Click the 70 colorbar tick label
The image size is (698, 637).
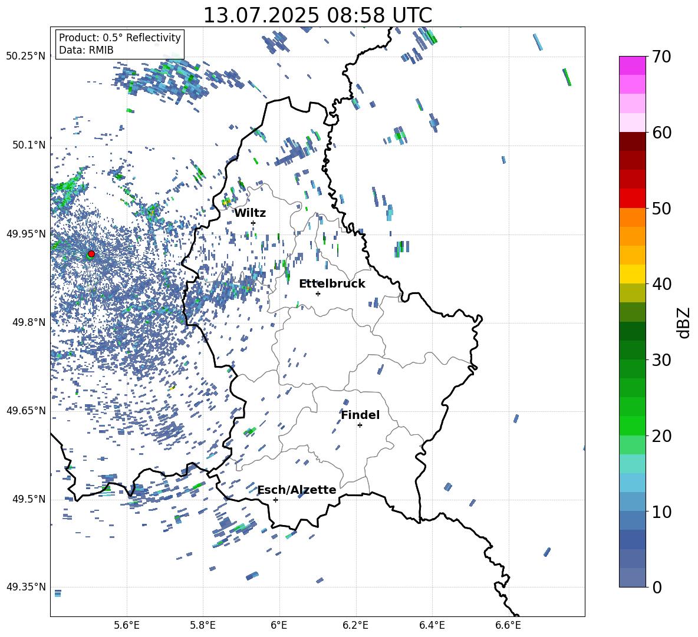coord(661,57)
